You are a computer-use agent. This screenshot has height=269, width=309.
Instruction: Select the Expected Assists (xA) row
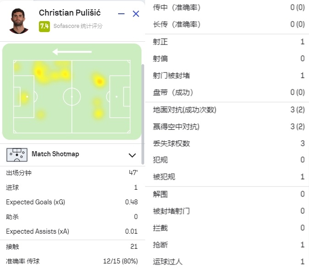point(72,231)
